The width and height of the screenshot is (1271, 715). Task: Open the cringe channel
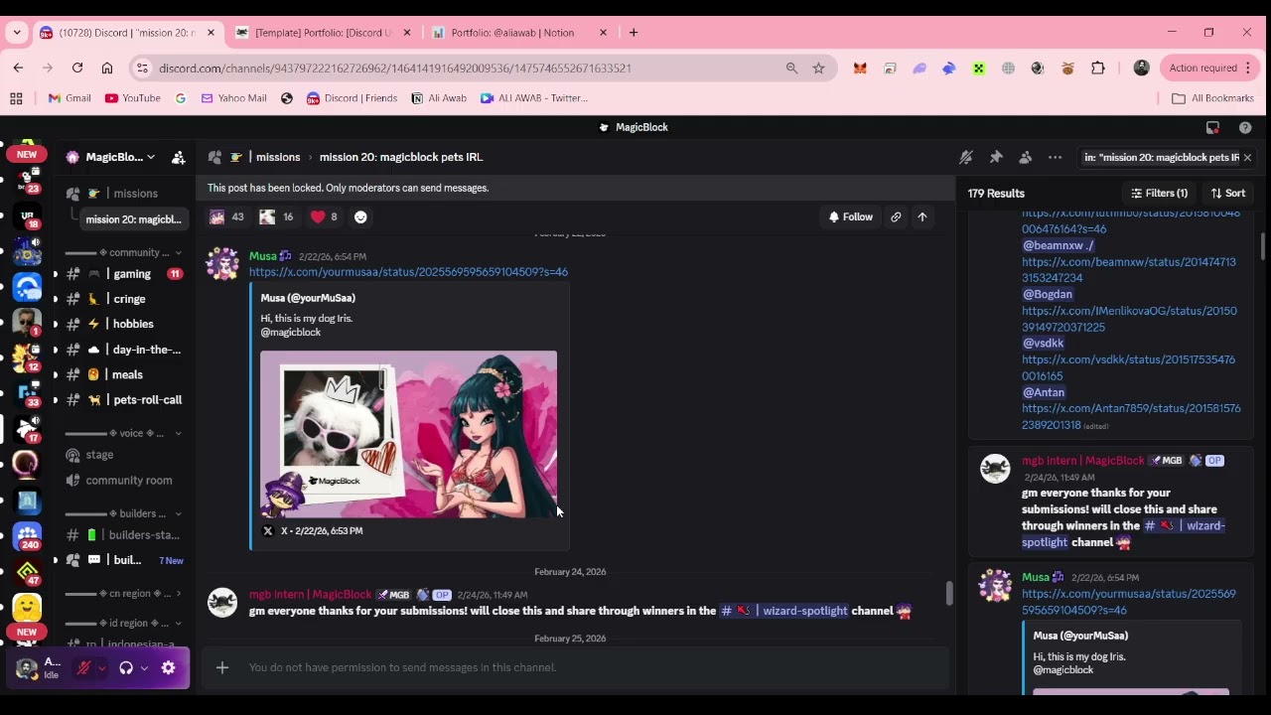tap(124, 299)
